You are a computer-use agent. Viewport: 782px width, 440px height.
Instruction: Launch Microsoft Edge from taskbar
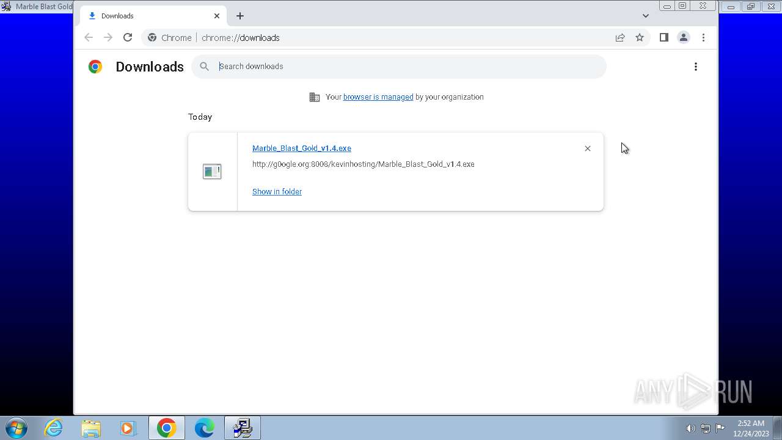tap(204, 428)
